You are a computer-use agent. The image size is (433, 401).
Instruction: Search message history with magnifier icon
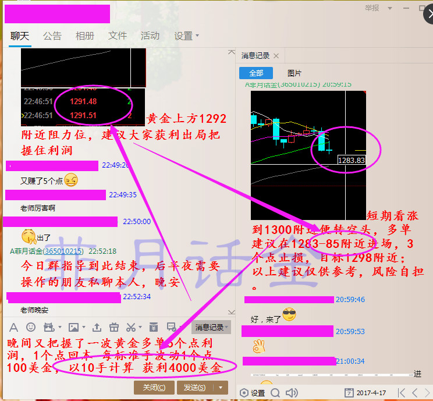[x=275, y=393]
